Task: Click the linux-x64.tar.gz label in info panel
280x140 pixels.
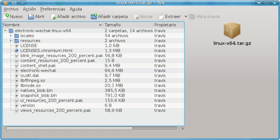Action: (232, 43)
